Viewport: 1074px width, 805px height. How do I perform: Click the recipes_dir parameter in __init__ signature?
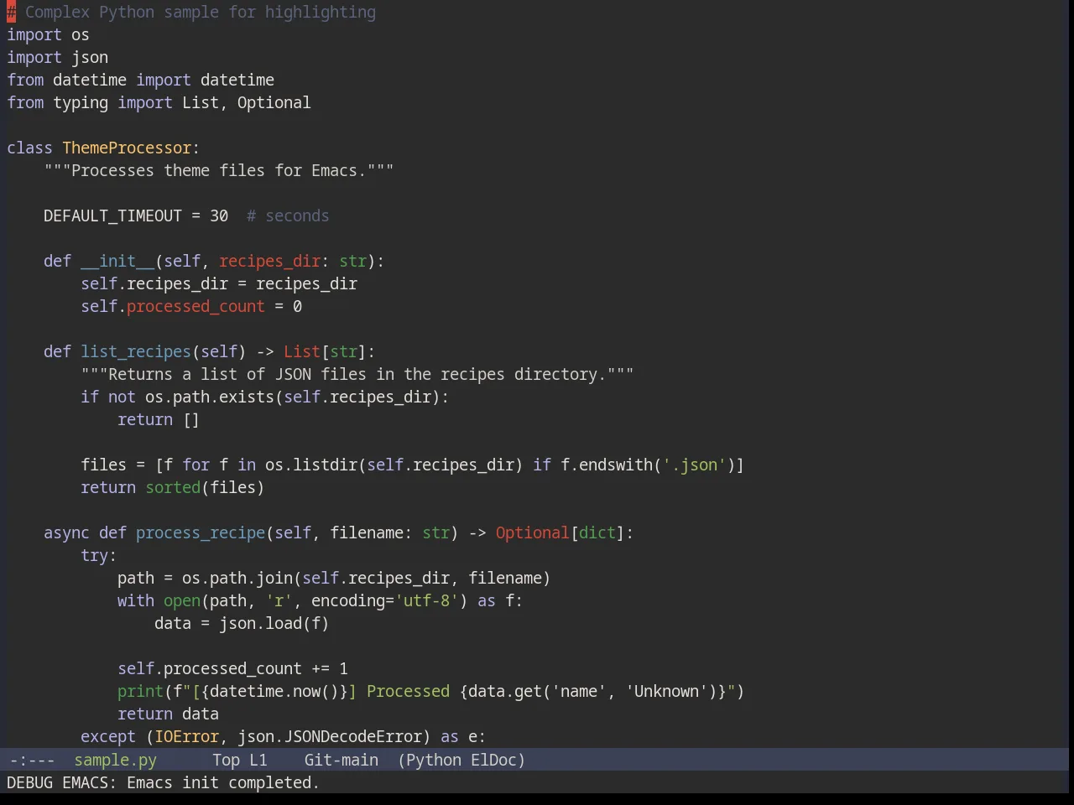click(x=269, y=261)
